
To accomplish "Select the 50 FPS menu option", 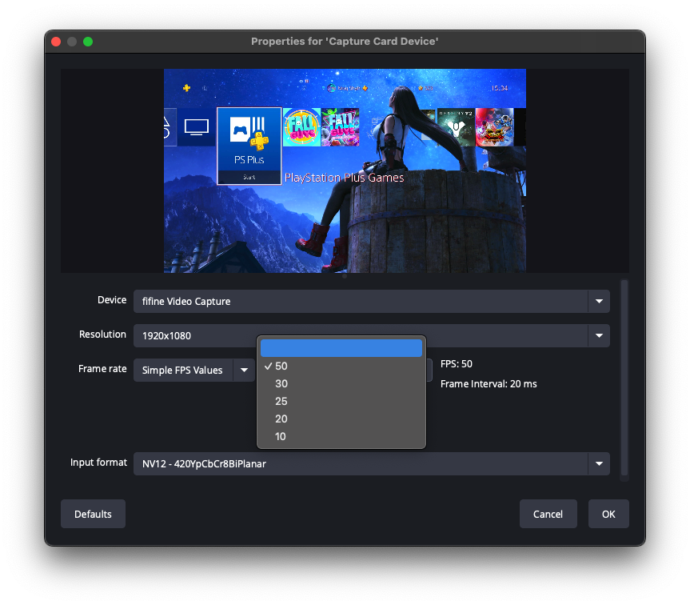I will pyautogui.click(x=341, y=366).
